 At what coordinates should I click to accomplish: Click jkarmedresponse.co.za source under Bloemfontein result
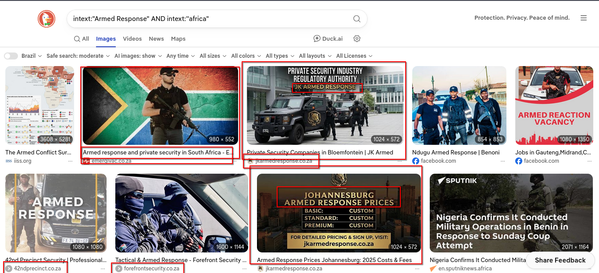coord(284,161)
